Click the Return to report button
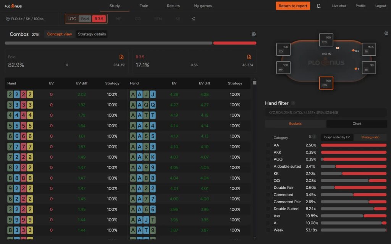This screenshot has width=391, height=244. pyautogui.click(x=292, y=6)
